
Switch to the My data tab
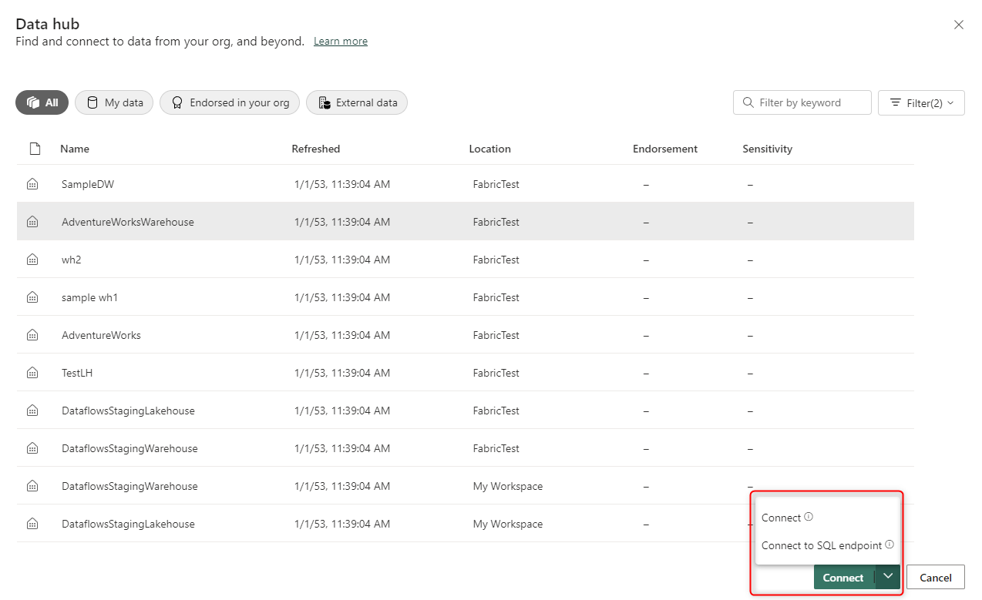click(x=114, y=102)
